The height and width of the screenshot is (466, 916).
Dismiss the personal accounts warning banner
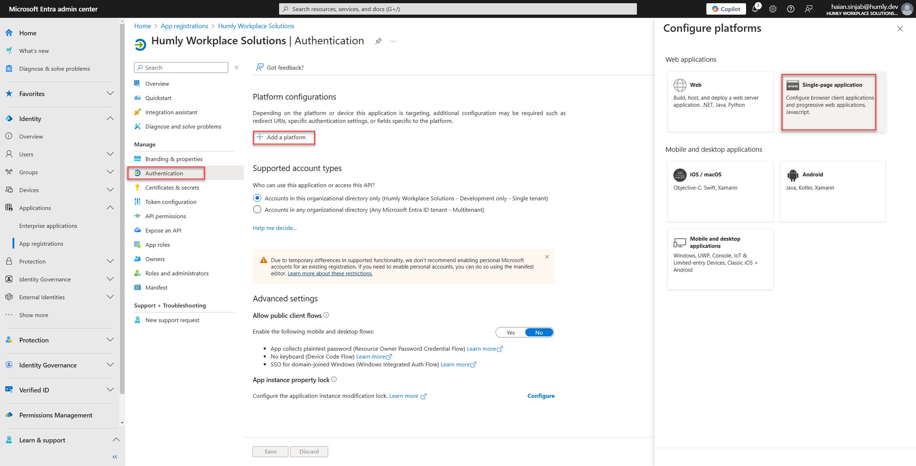[x=547, y=257]
